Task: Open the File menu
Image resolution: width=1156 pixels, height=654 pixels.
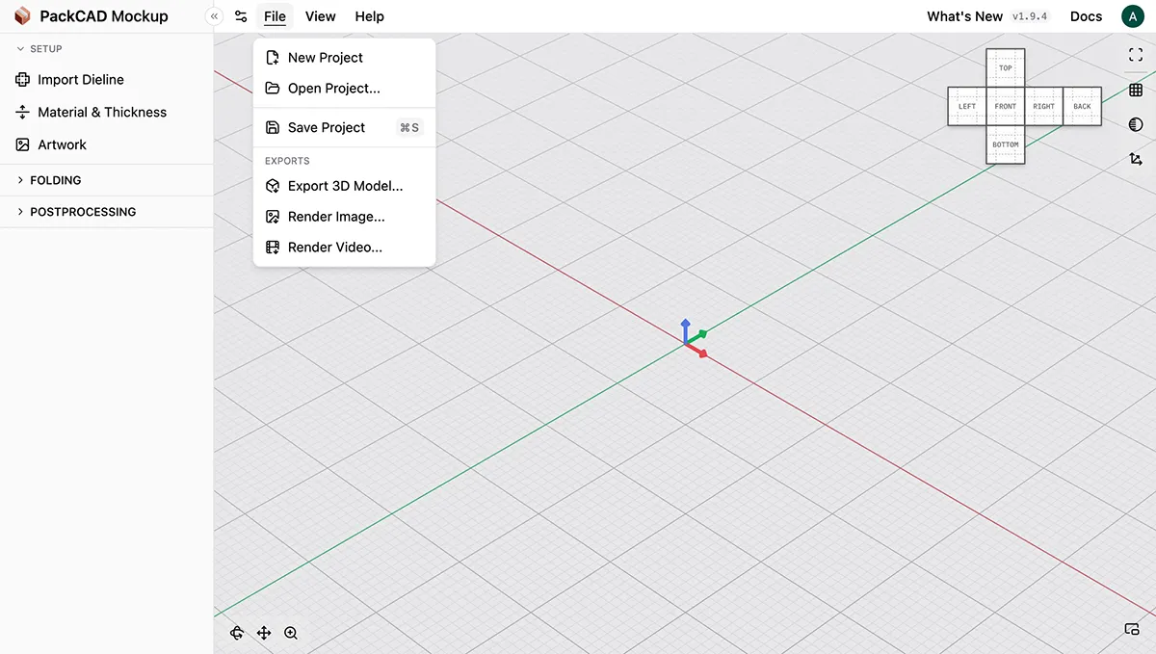Action: (x=275, y=16)
